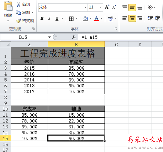Toggle Underline formatting
The width and height of the screenshot is (163, 152).
(x=57, y=19)
